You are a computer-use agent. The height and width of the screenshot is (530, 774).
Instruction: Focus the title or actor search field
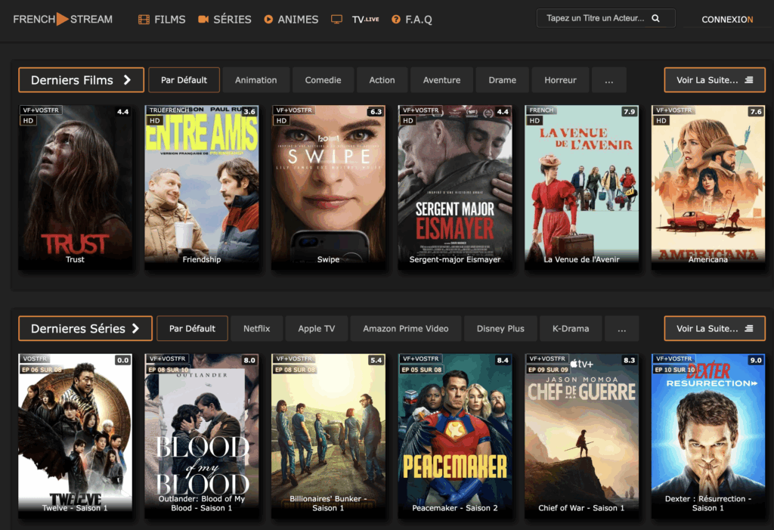[x=593, y=18]
